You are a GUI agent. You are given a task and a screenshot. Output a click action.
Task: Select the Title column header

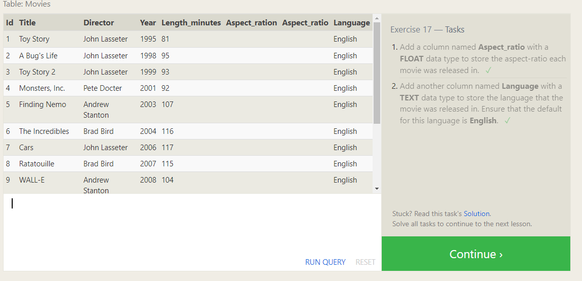point(27,23)
